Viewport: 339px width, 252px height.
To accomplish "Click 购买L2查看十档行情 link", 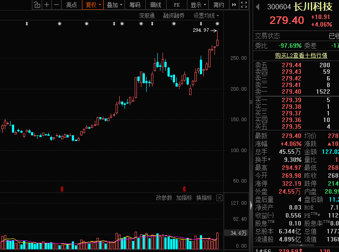I will (301, 55).
